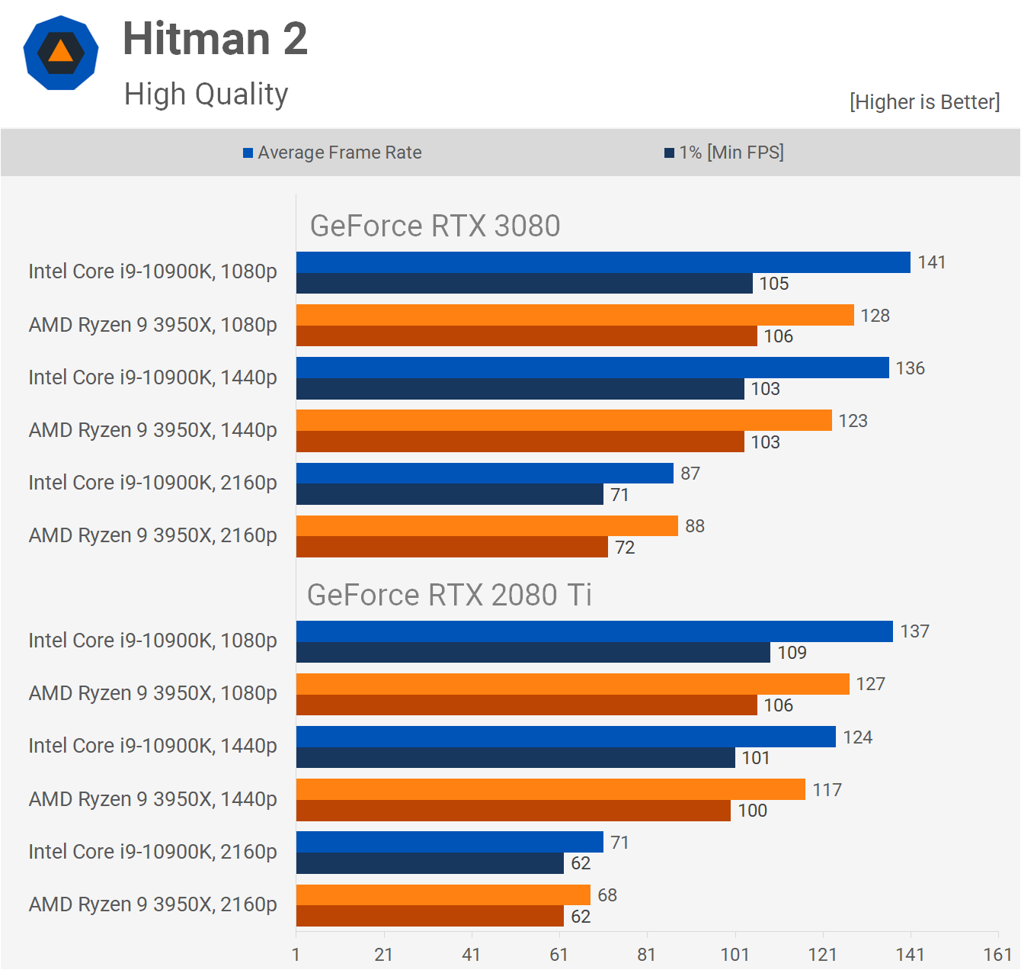1021x970 pixels.
Task: Click the 137 data value
Action: 915,631
